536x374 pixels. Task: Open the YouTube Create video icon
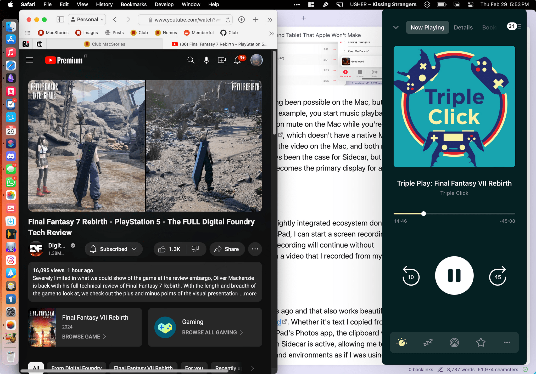pos(222,60)
